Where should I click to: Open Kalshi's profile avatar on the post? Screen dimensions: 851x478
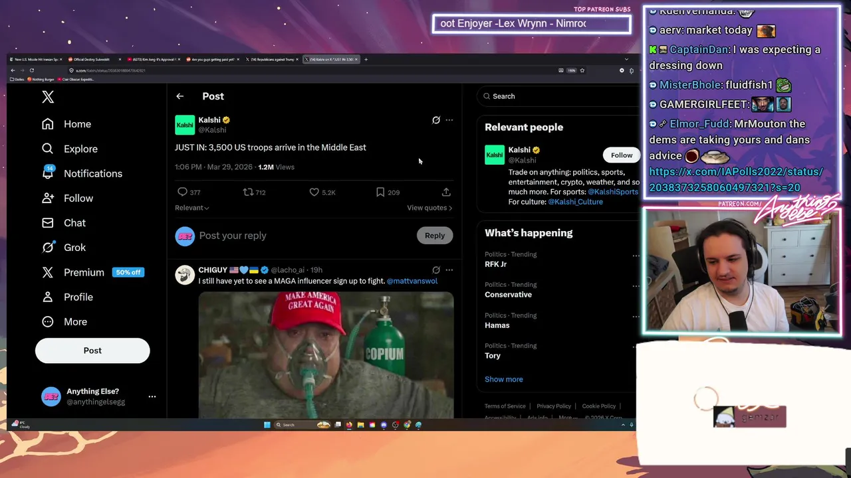pyautogui.click(x=185, y=125)
